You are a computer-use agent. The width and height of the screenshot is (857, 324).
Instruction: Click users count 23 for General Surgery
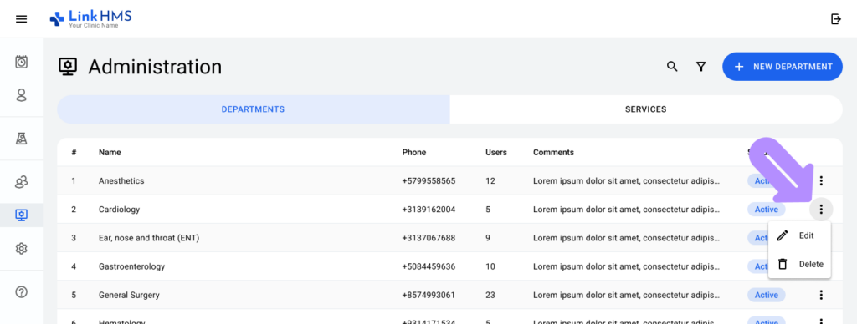click(490, 295)
